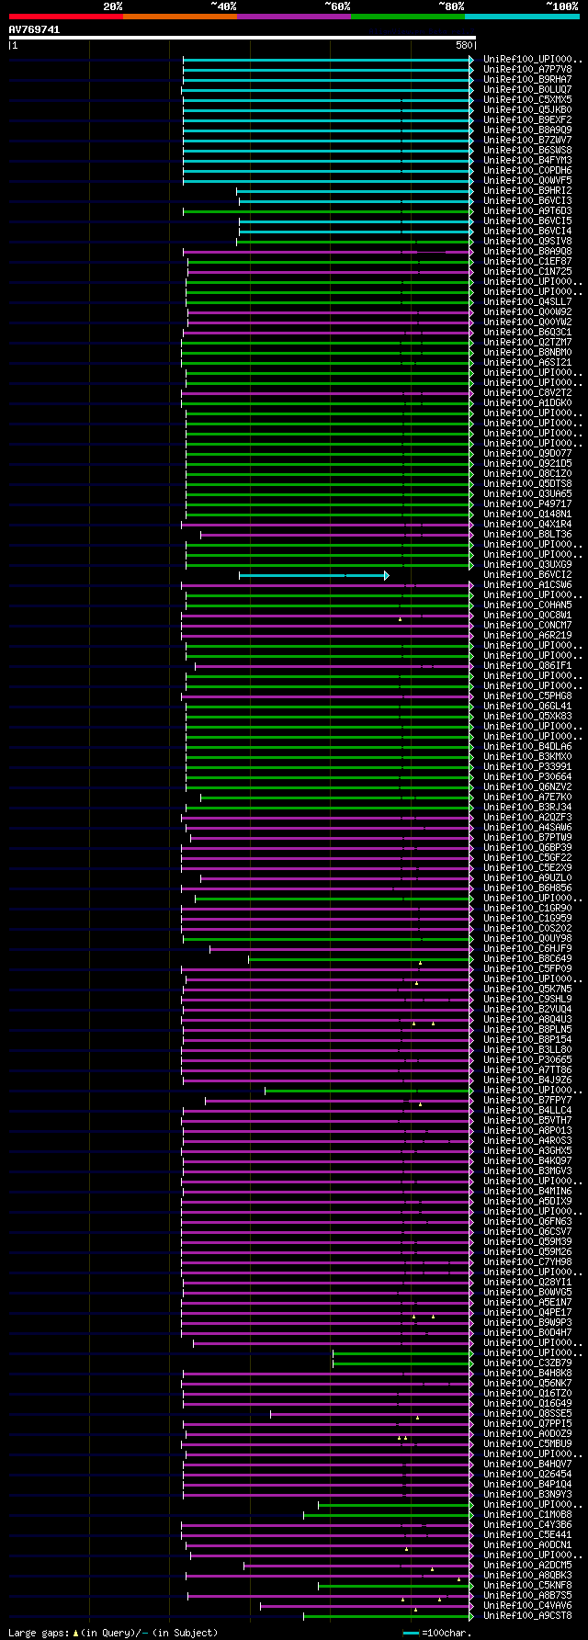
Task: Select the UniRef100_Q28YI1 label
Action: pos(527,1282)
